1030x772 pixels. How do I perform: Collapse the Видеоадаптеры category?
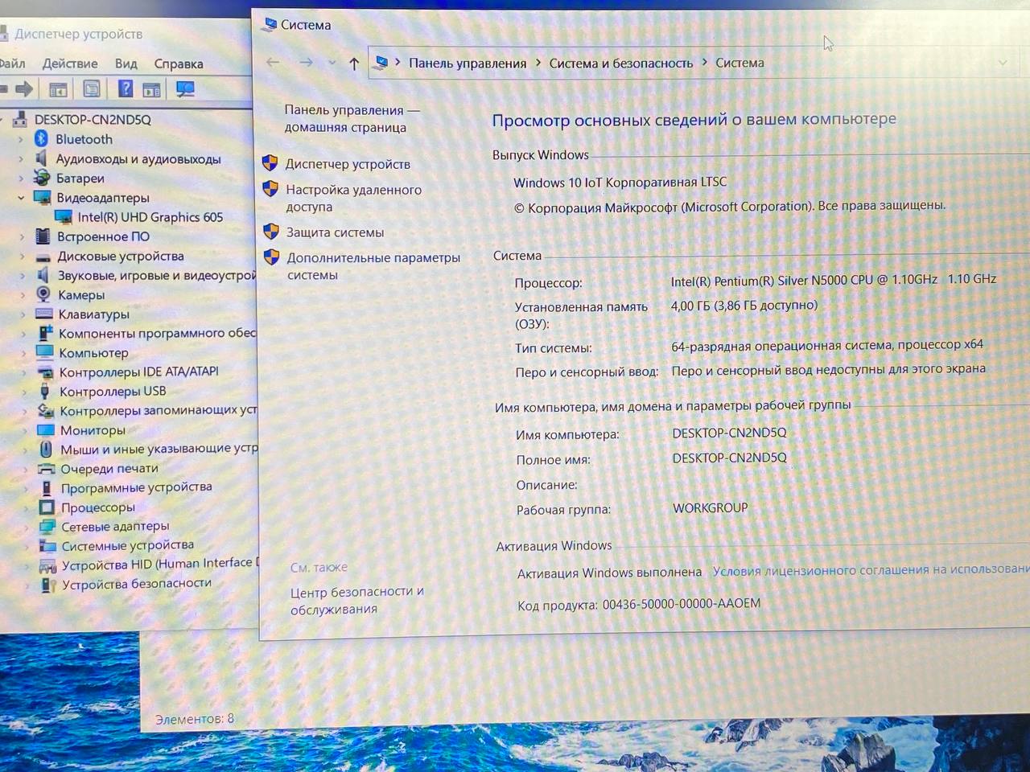click(x=21, y=198)
